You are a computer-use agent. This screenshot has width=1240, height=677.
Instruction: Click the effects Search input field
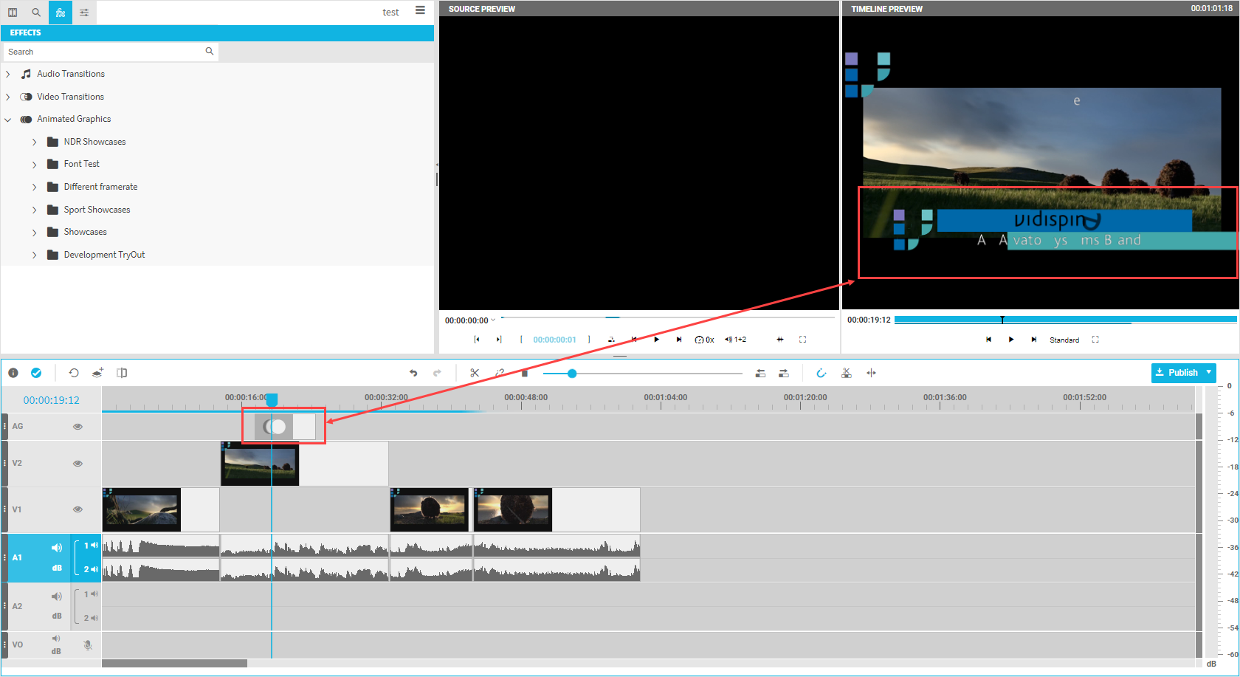click(x=103, y=52)
